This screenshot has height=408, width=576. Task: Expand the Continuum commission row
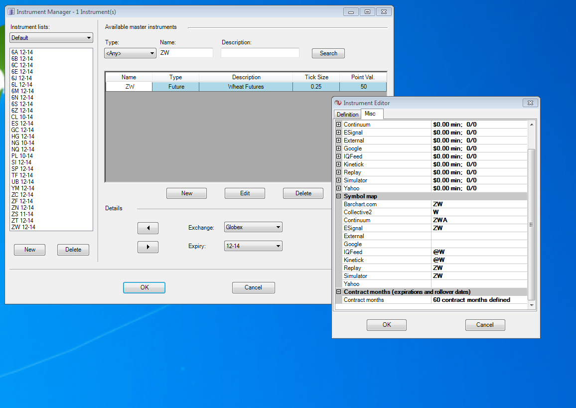pos(339,125)
